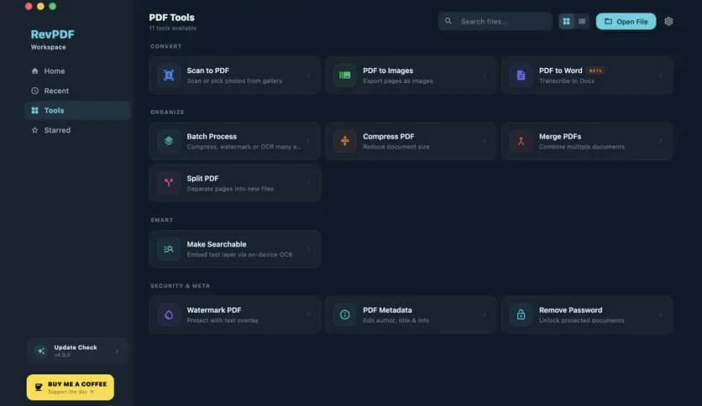Click the Home house icon in sidebar
Image resolution: width=702 pixels, height=406 pixels.
pos(35,70)
